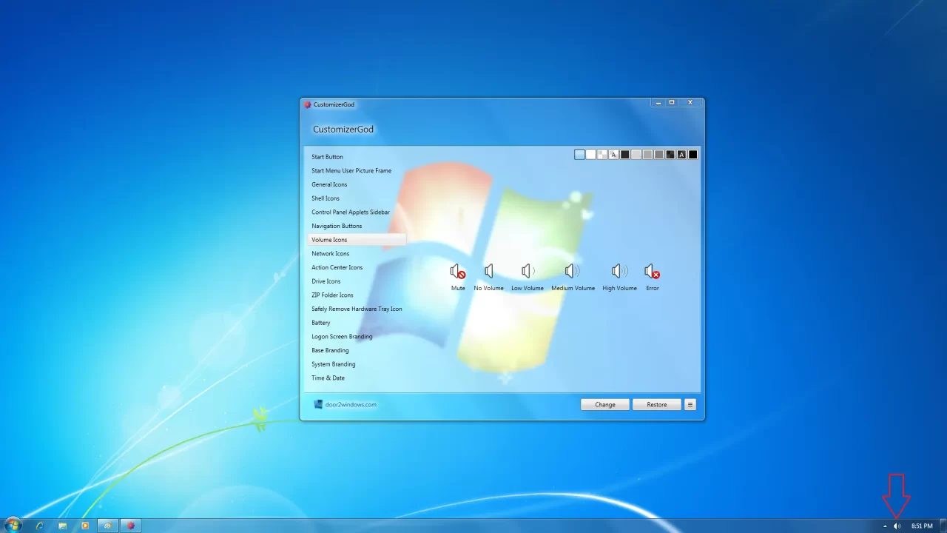Switch to the Time & Date category
The image size is (947, 533).
[x=328, y=378]
